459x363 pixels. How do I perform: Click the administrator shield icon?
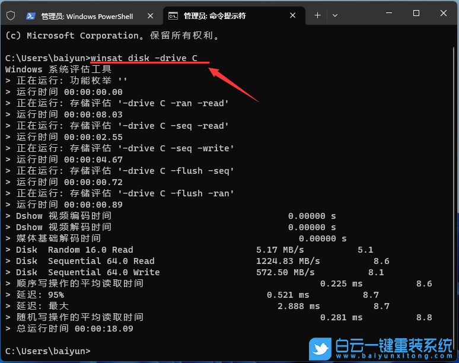coord(11,15)
